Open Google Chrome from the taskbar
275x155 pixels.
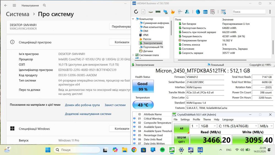pos(134,150)
